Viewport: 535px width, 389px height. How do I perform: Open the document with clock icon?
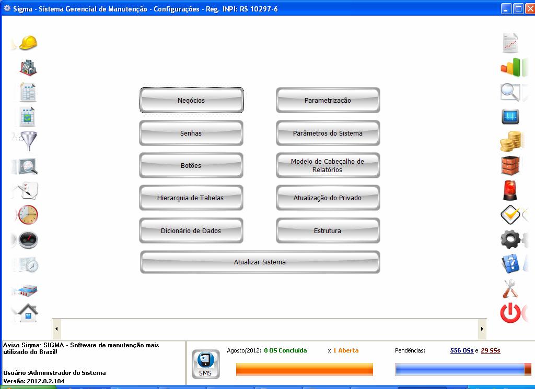point(29,265)
